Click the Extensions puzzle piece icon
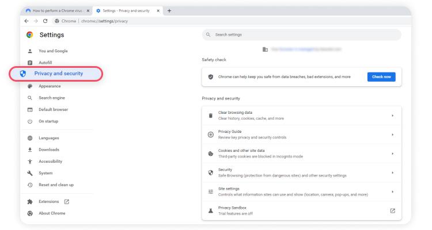Viewport: 432px width, 230px height. point(30,202)
